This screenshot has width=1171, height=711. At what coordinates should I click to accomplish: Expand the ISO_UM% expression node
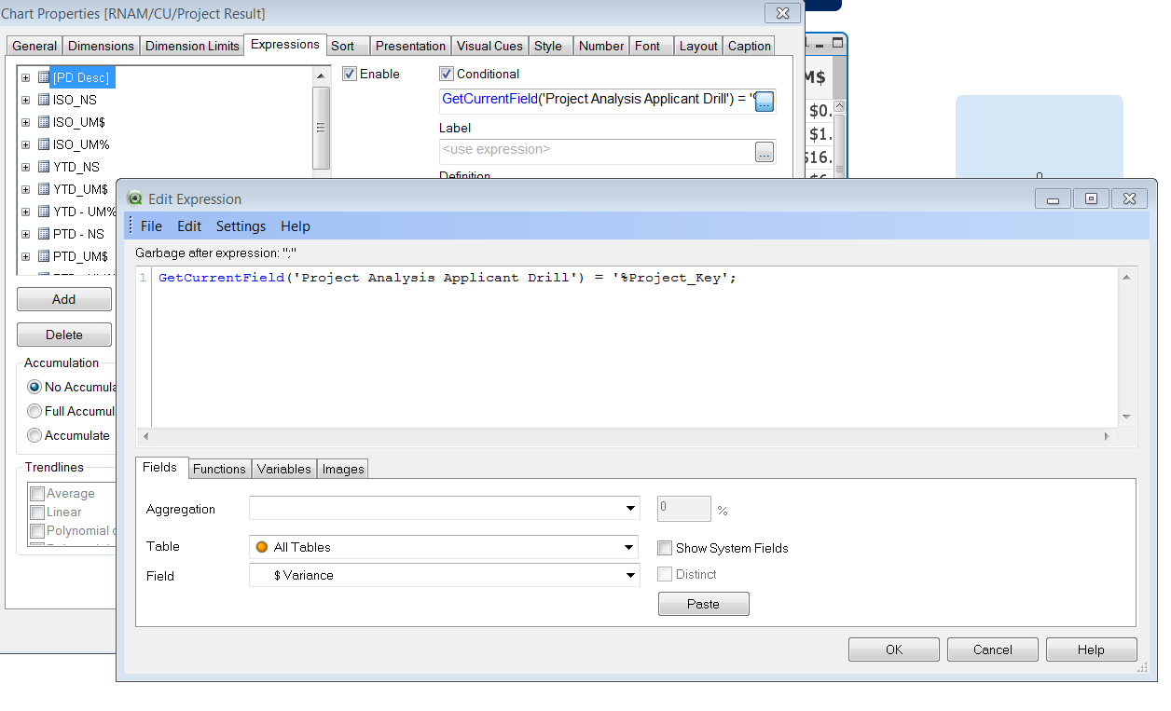click(x=26, y=144)
